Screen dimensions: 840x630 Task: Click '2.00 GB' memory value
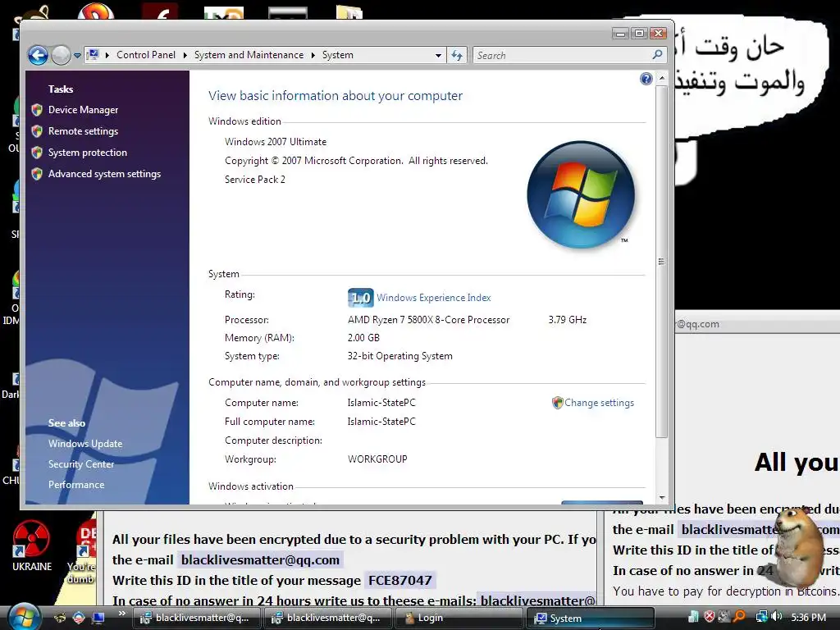pyautogui.click(x=363, y=338)
